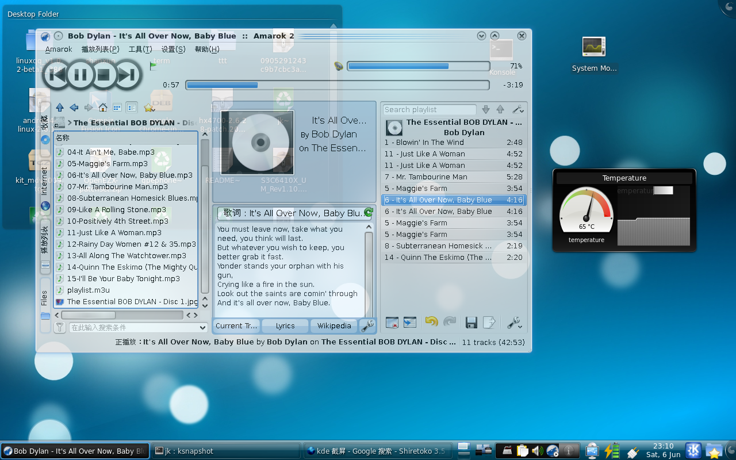Redo the playlist change
Screen dimensions: 736x460
click(x=450, y=322)
